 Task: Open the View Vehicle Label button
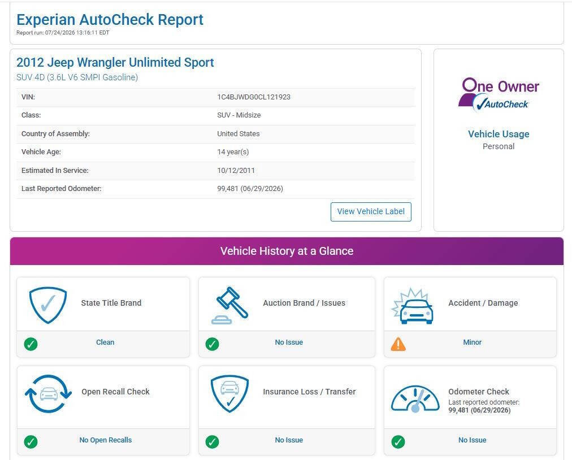point(371,211)
